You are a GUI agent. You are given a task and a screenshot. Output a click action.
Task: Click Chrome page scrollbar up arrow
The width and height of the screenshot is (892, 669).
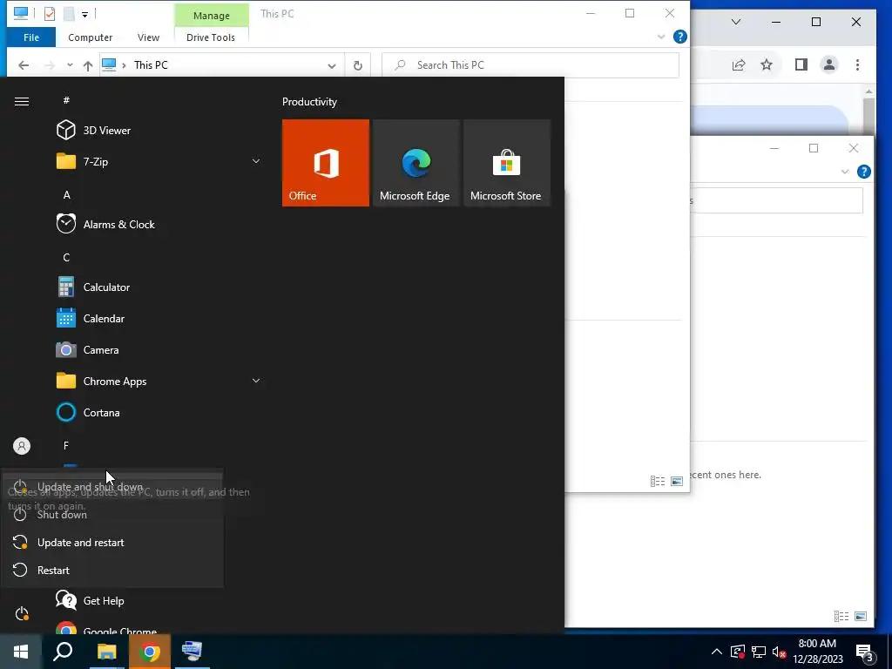868,91
